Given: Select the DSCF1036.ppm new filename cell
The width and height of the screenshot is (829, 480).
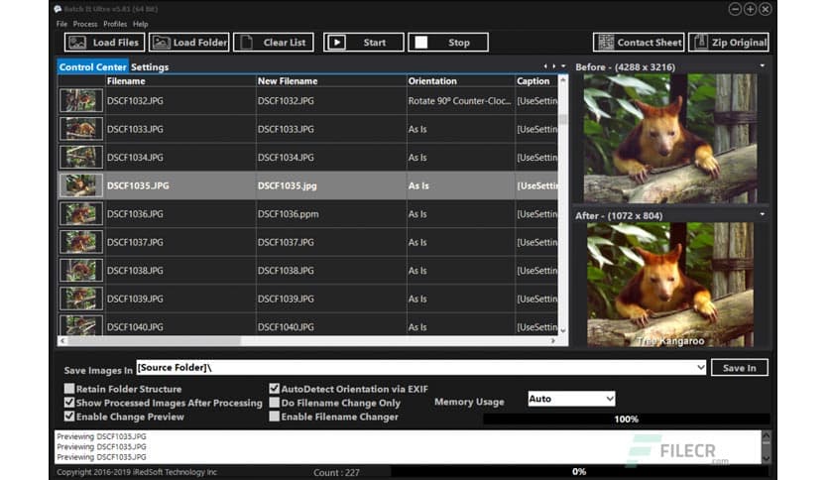Looking at the screenshot, I should [x=331, y=214].
